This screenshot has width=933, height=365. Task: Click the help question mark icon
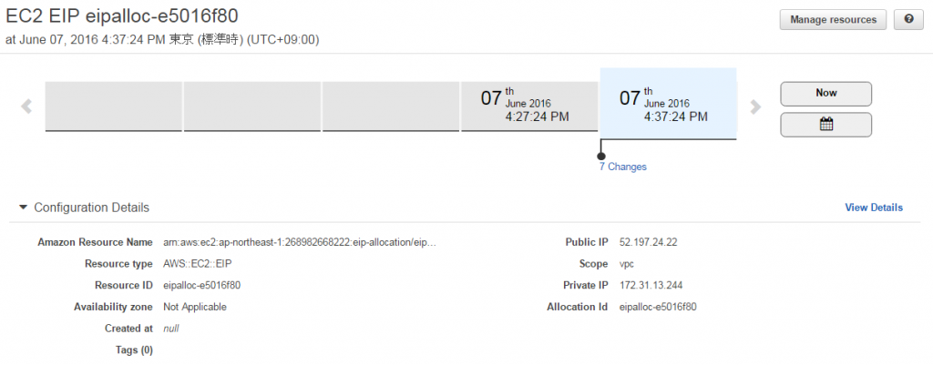click(x=907, y=19)
